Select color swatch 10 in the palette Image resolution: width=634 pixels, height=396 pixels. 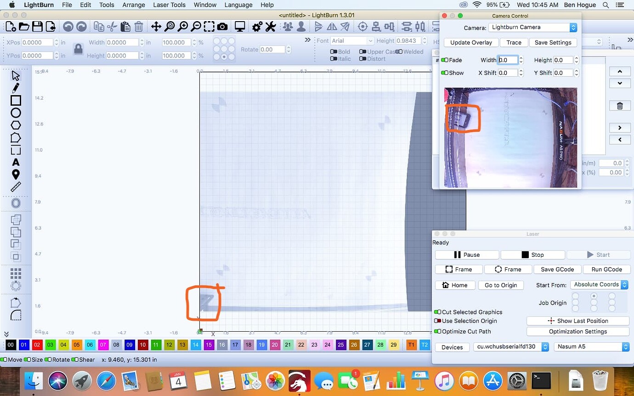point(142,345)
